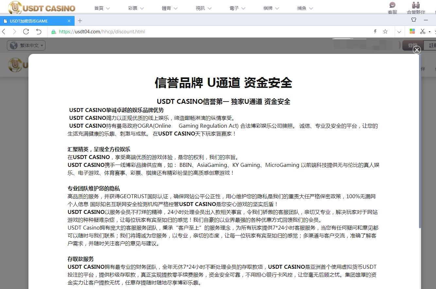The height and width of the screenshot is (289, 436).
Task: Close the USDT加密货币GAME tab
Action: tap(69, 21)
